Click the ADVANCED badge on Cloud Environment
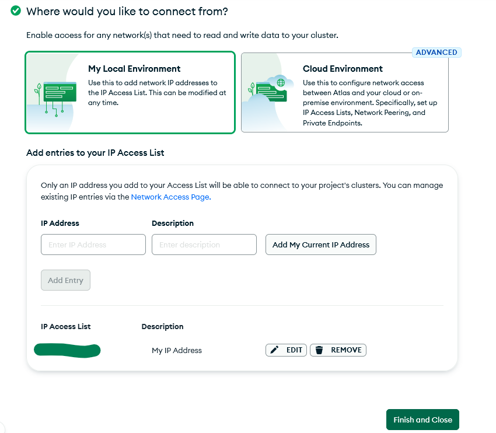This screenshot has height=433, width=496. coord(436,53)
